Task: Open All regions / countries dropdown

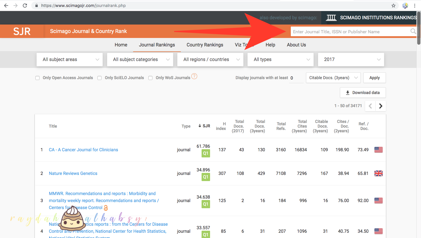Action: [210, 60]
